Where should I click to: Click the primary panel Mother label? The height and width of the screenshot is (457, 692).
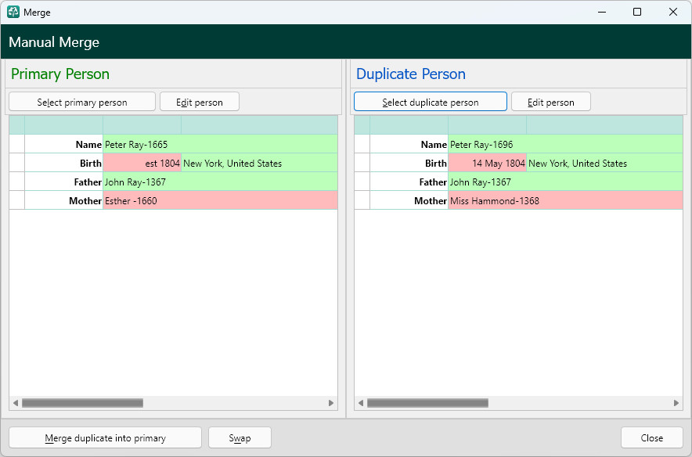(x=85, y=200)
